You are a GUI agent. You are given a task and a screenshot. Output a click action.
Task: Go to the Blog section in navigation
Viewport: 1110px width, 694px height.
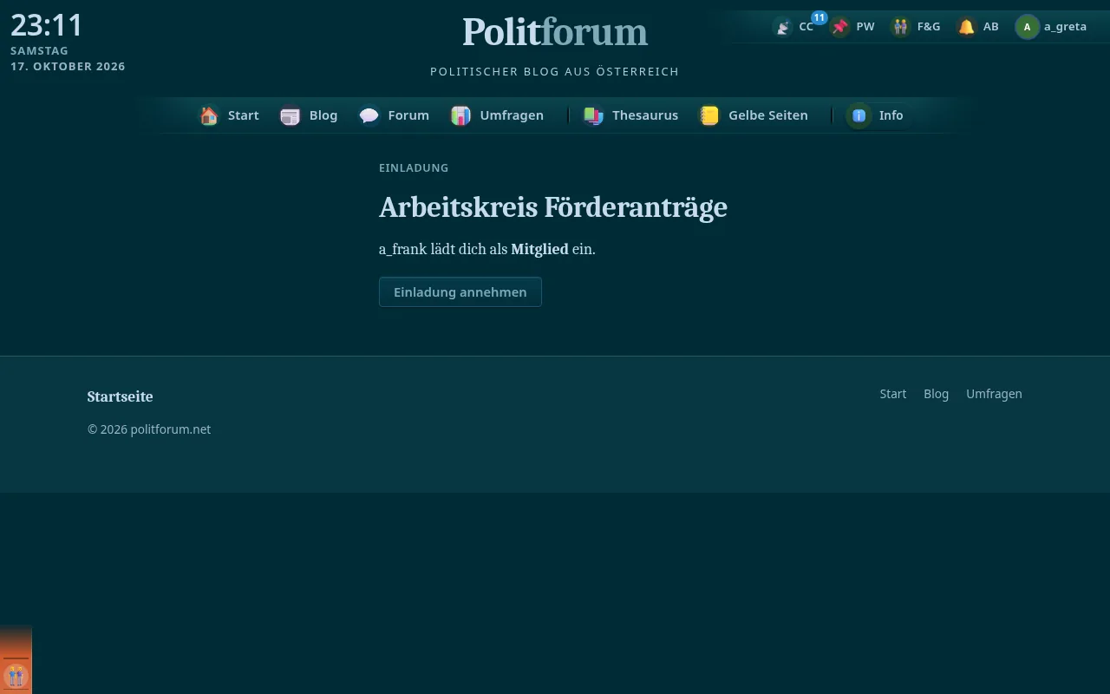tap(323, 115)
